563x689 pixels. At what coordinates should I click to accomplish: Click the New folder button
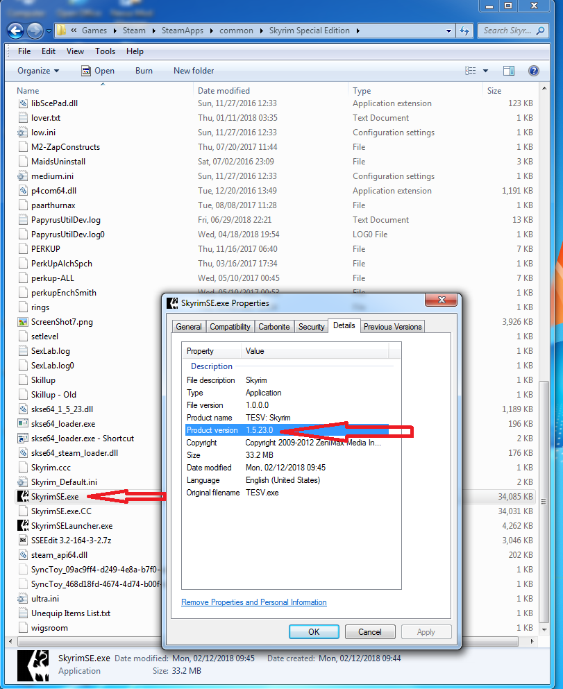194,71
